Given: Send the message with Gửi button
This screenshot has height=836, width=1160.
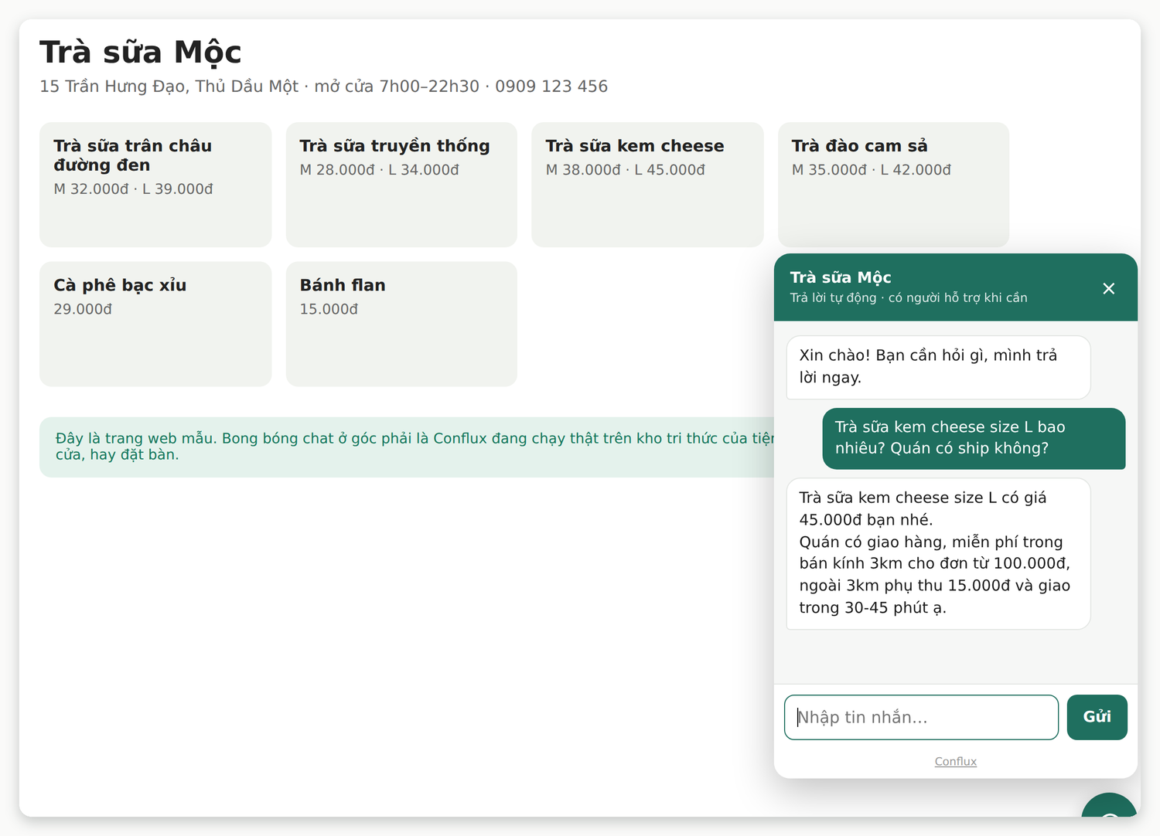Looking at the screenshot, I should coord(1097,717).
